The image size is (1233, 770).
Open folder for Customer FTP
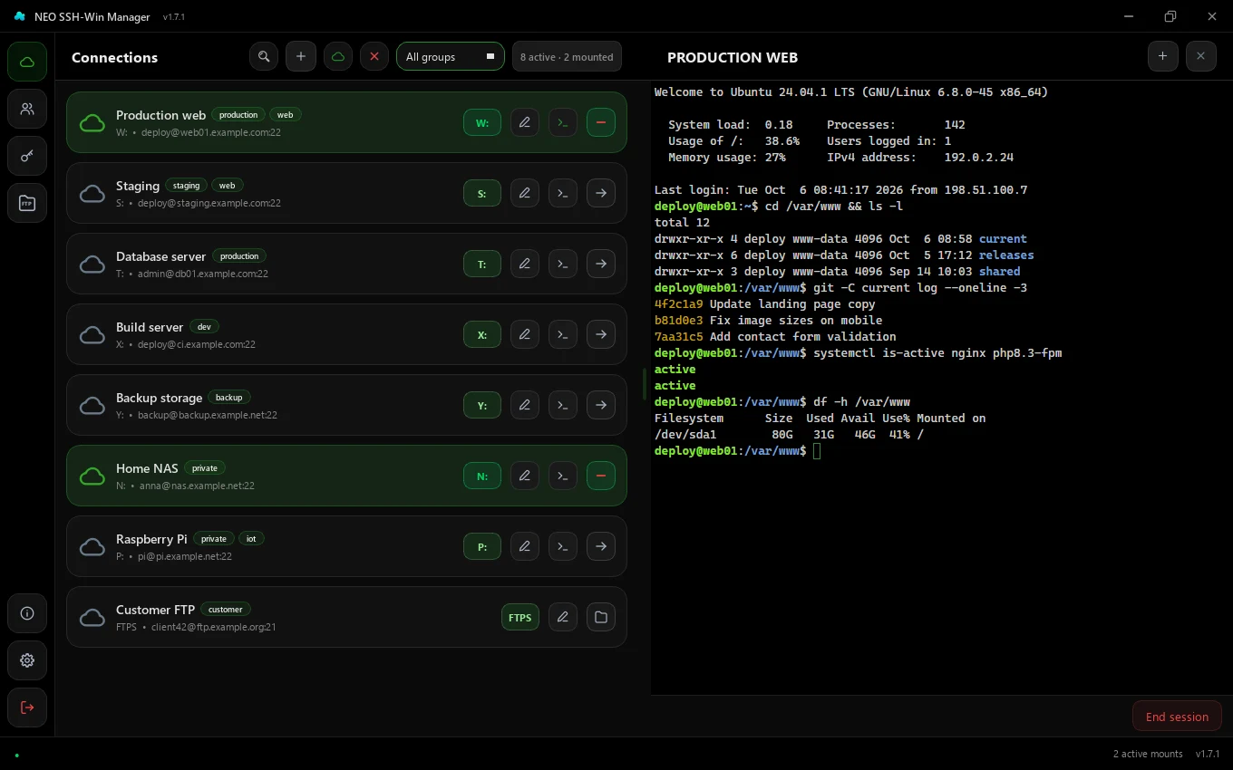tap(601, 617)
